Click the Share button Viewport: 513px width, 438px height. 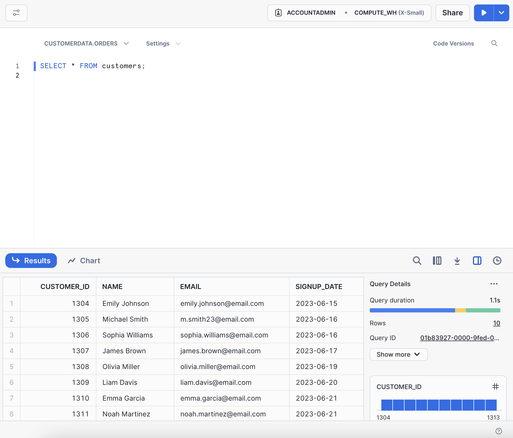pyautogui.click(x=452, y=13)
